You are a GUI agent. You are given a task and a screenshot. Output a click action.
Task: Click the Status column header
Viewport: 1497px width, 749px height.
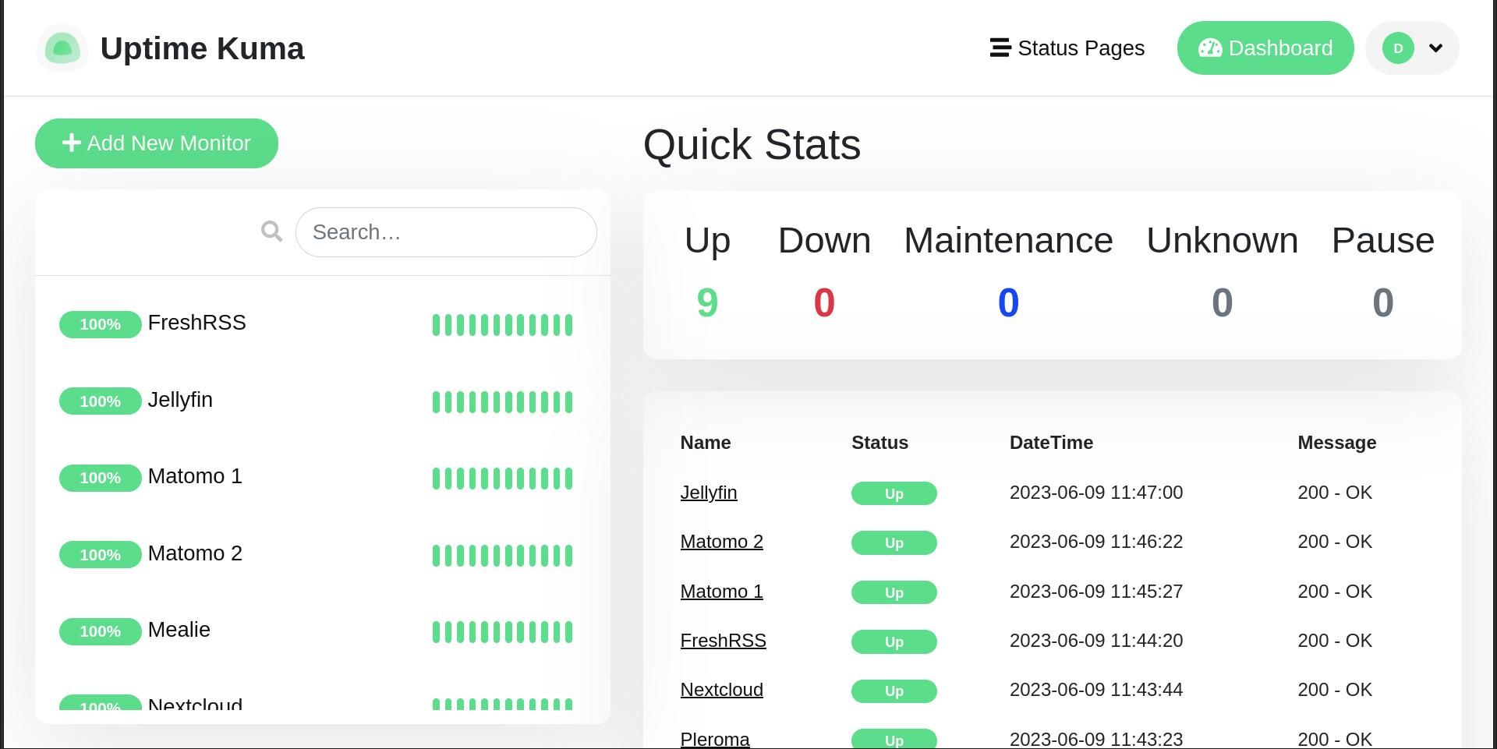tap(879, 443)
